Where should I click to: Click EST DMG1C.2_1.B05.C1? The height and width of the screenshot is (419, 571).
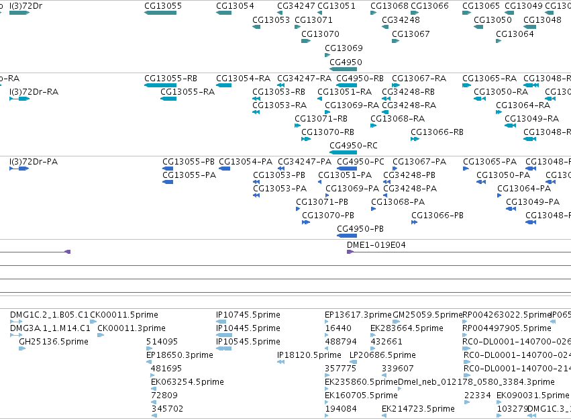point(49,315)
